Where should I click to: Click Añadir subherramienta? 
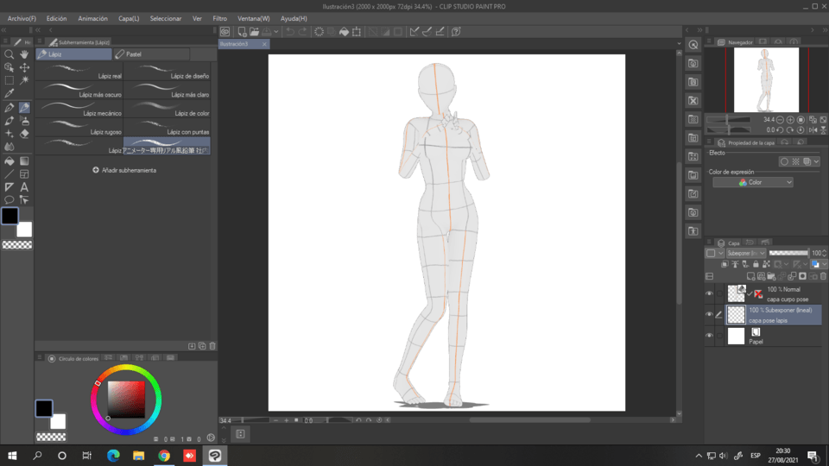coord(124,170)
